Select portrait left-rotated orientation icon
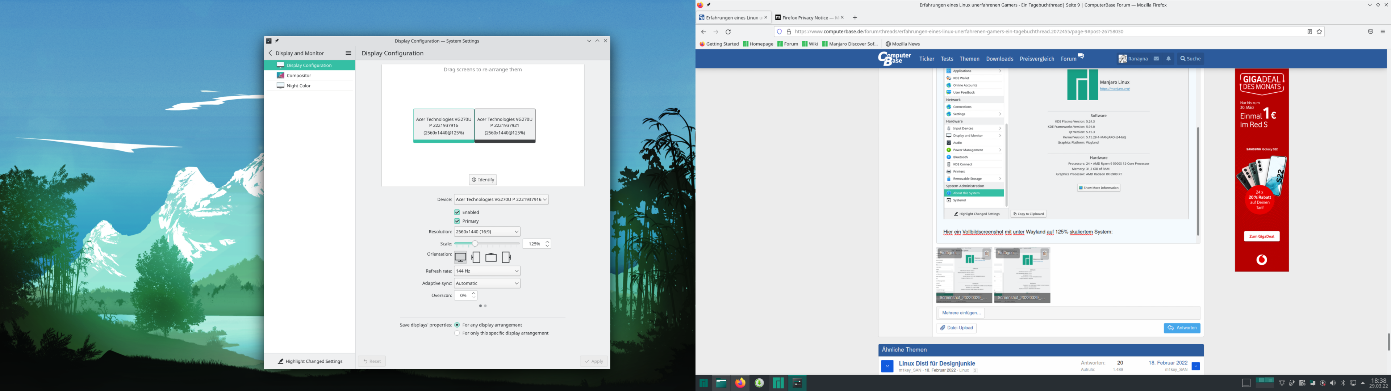 pyautogui.click(x=476, y=258)
